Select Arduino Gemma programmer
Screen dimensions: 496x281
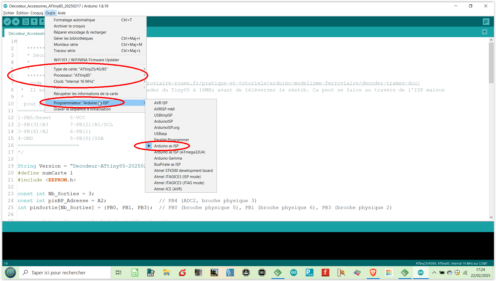pos(181,158)
